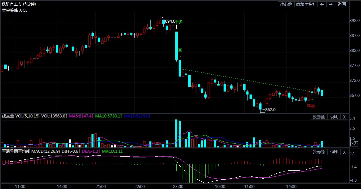
Task: Click the 成交量 VOL(5,10,15) indicator label
Action: click(x=21, y=116)
